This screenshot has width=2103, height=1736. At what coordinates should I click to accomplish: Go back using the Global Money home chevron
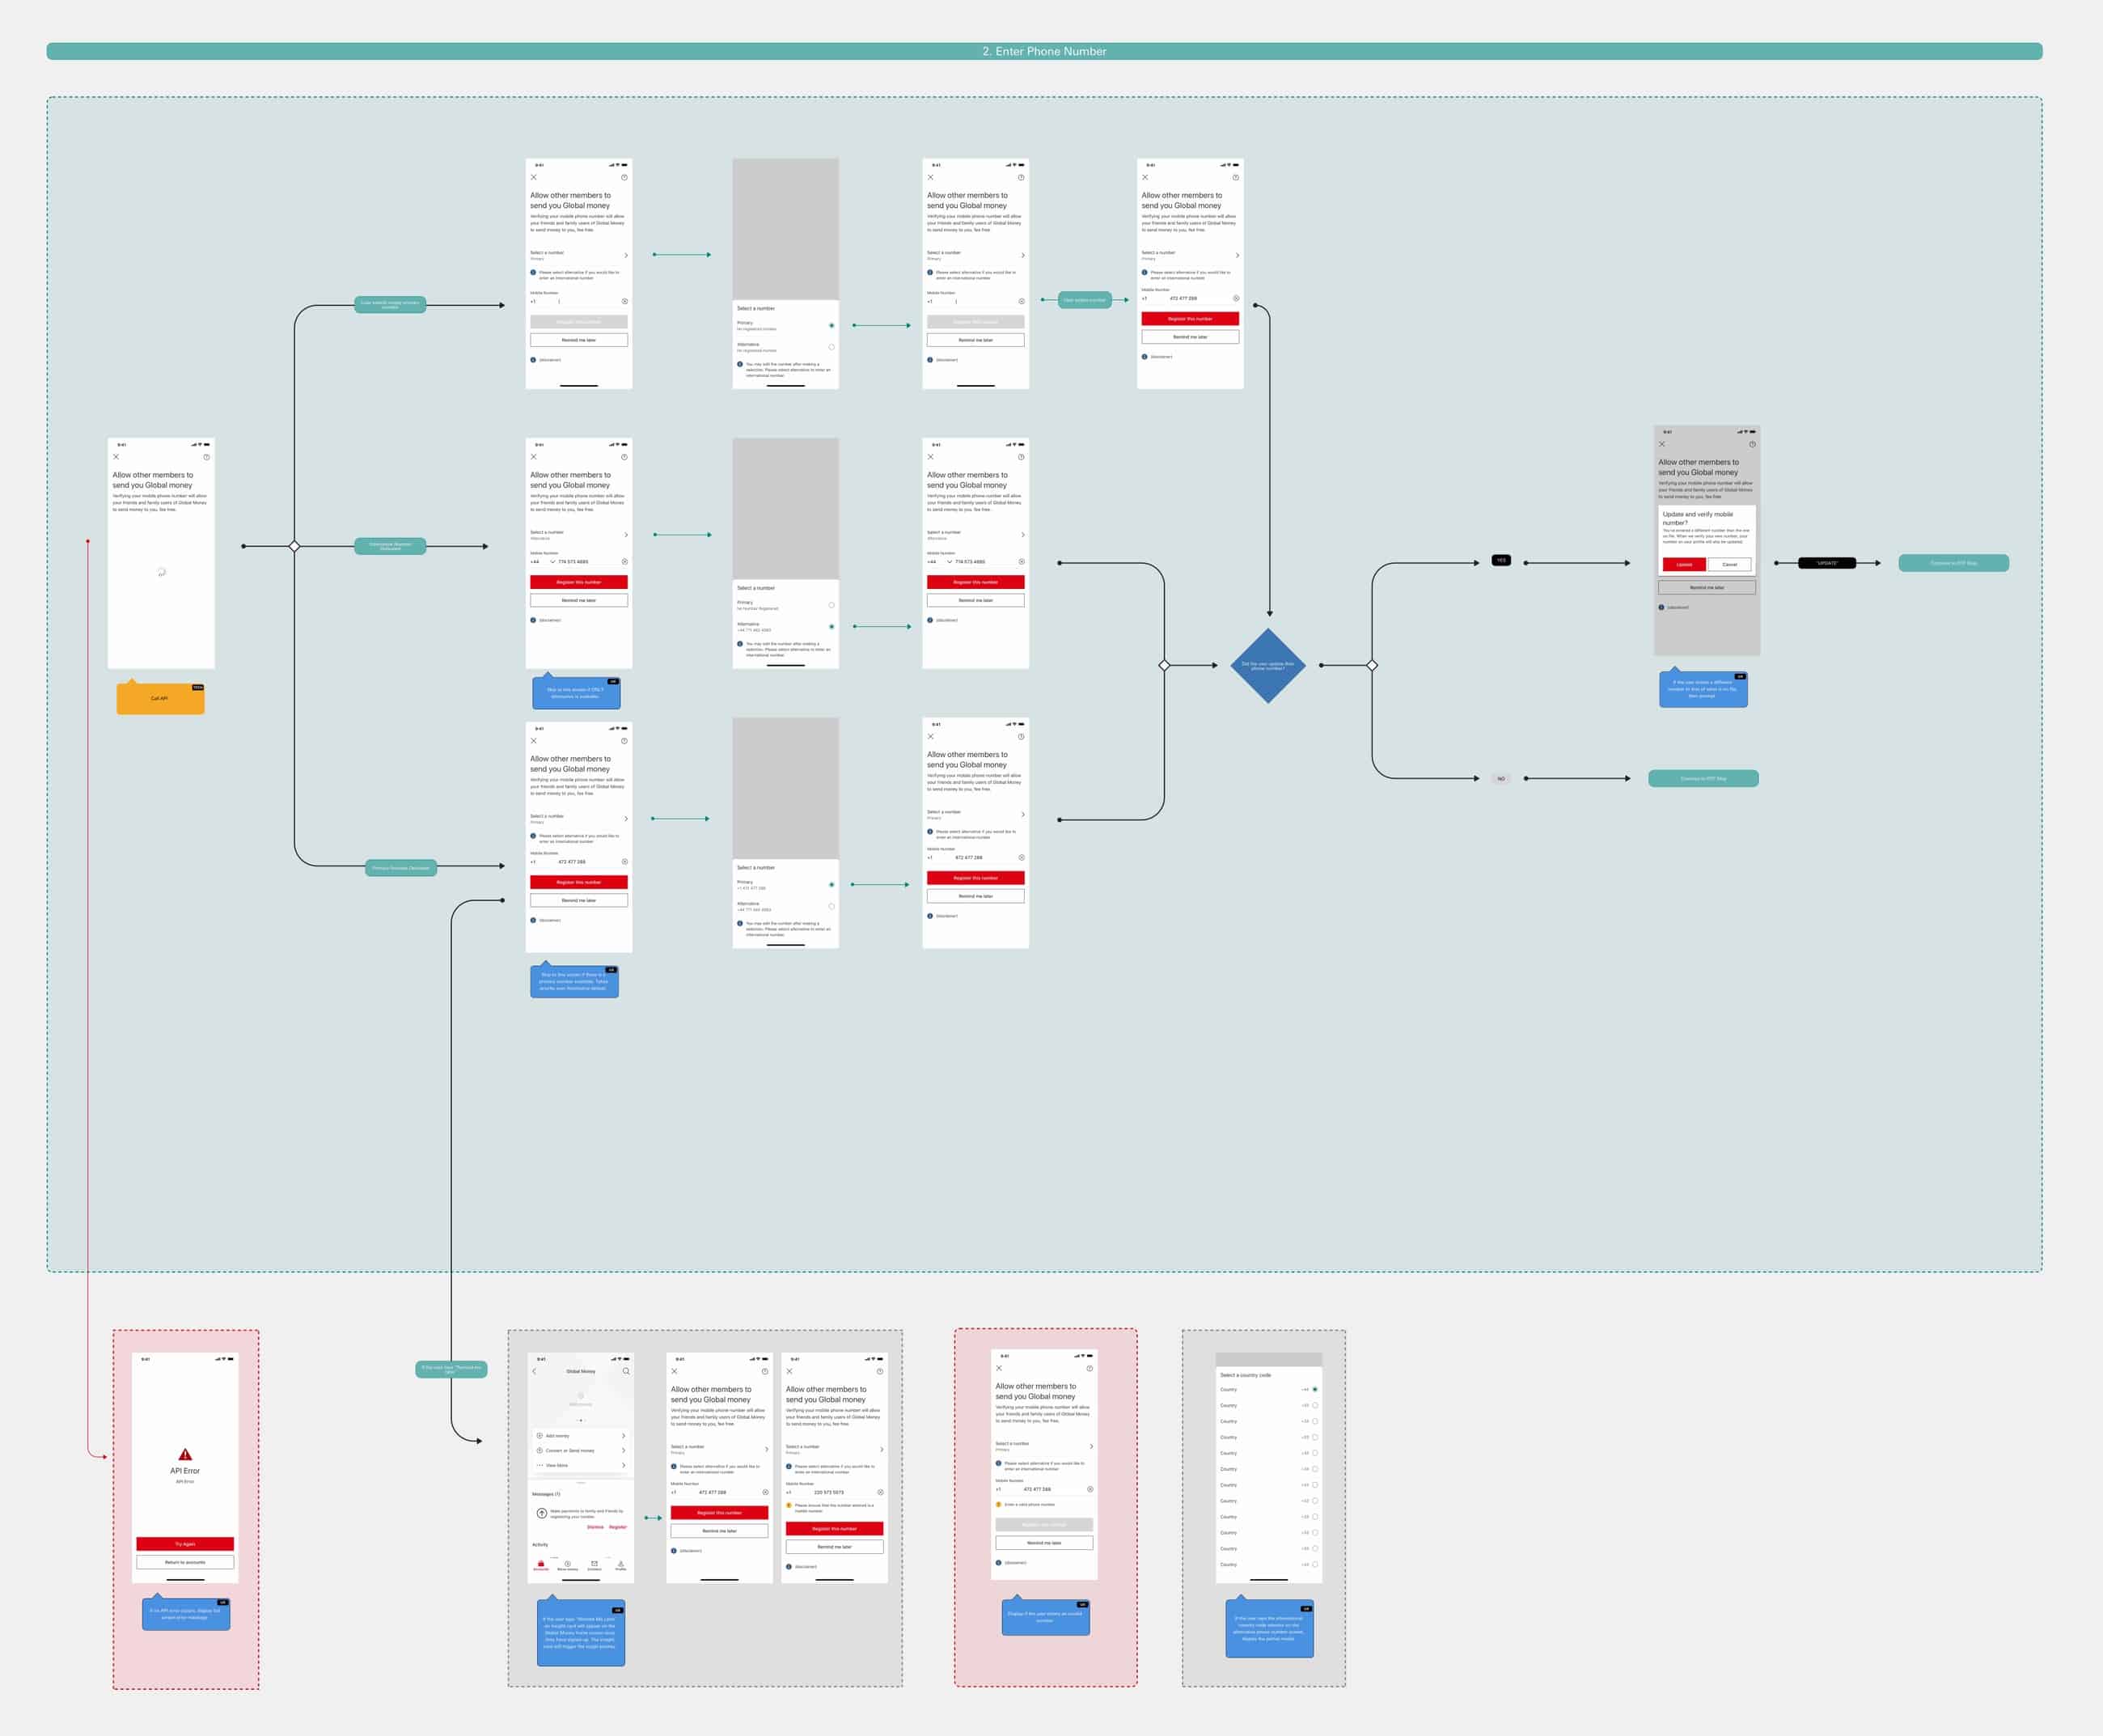[534, 1371]
